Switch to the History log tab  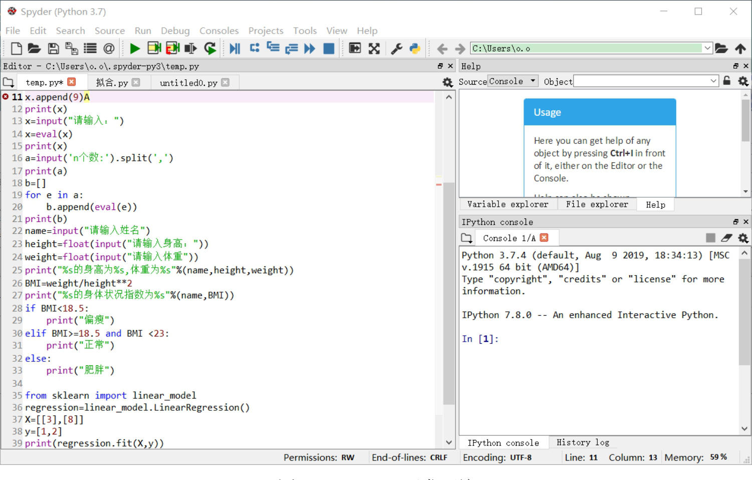(x=583, y=443)
